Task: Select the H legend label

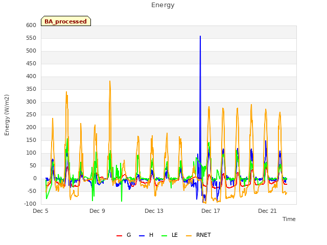Action: [x=151, y=235]
